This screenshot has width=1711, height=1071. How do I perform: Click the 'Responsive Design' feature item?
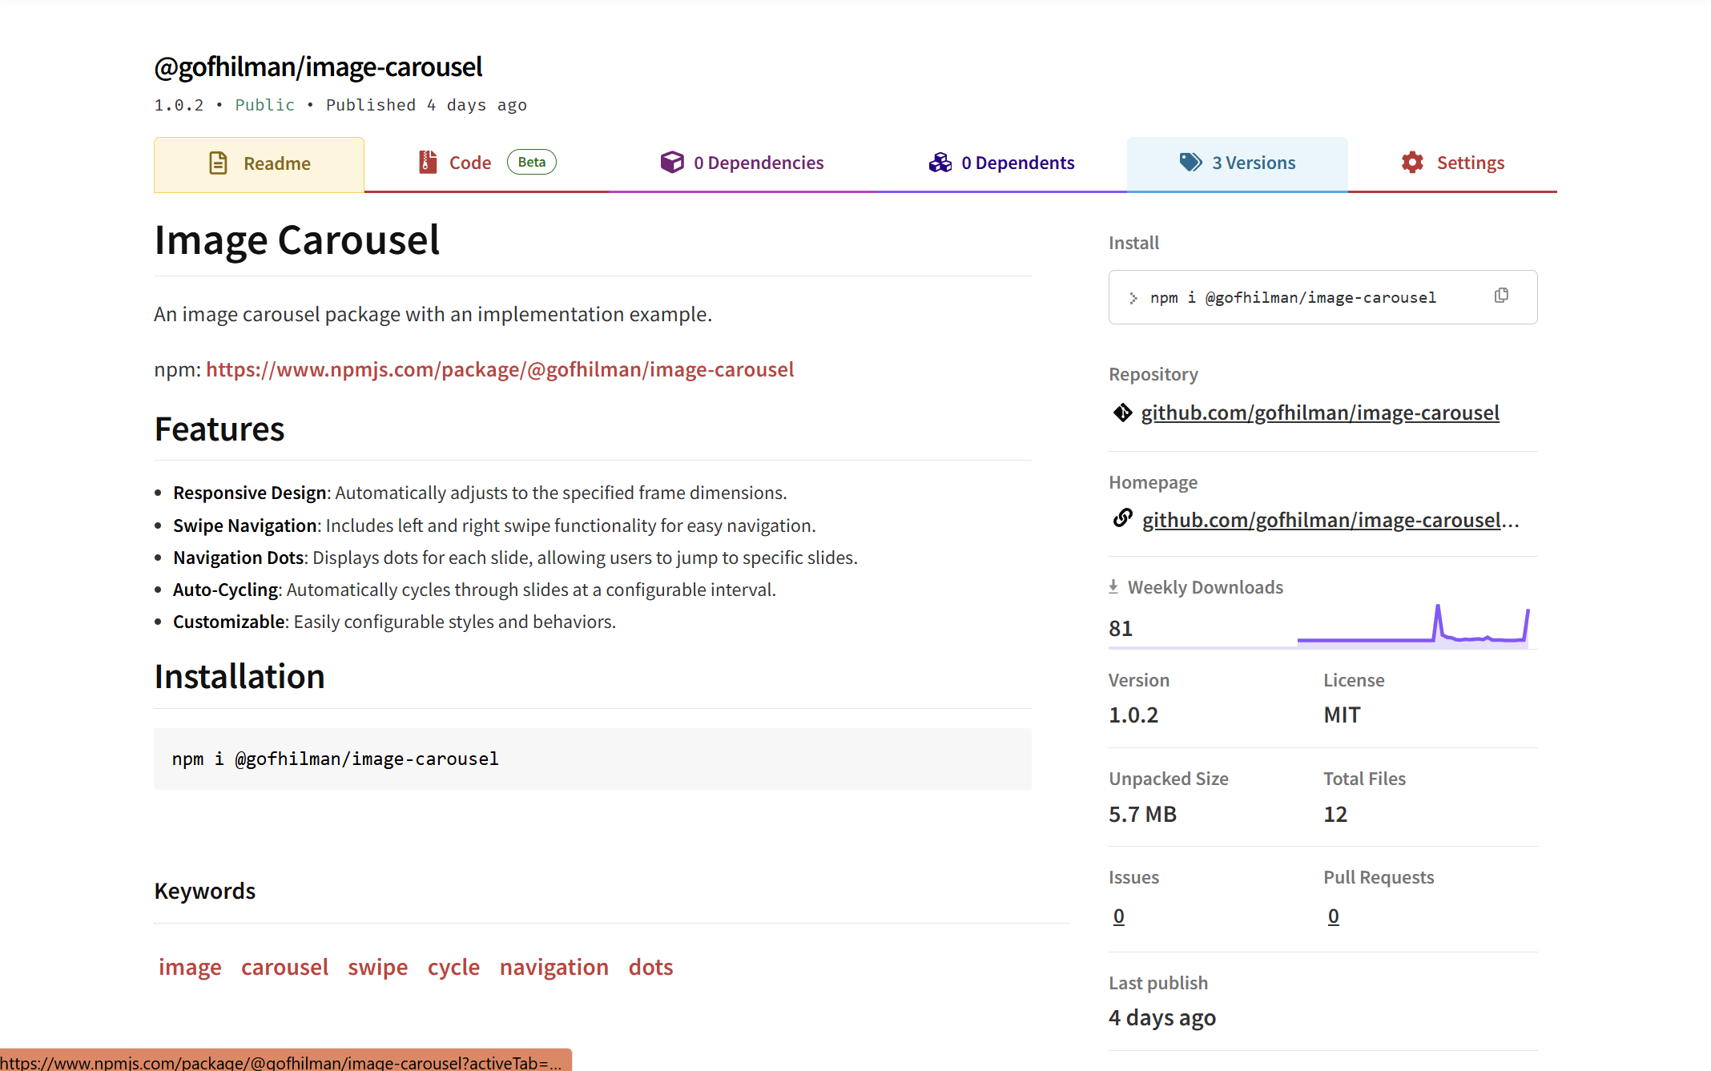click(480, 493)
